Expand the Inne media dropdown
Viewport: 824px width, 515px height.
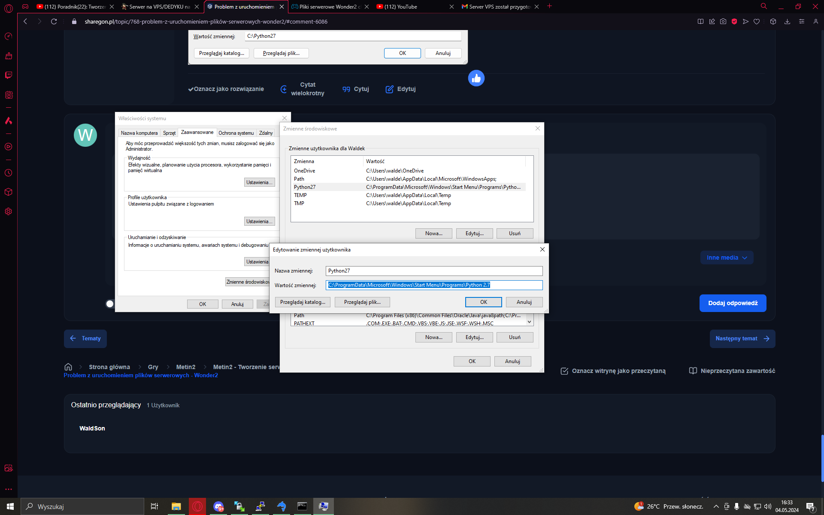pyautogui.click(x=727, y=257)
